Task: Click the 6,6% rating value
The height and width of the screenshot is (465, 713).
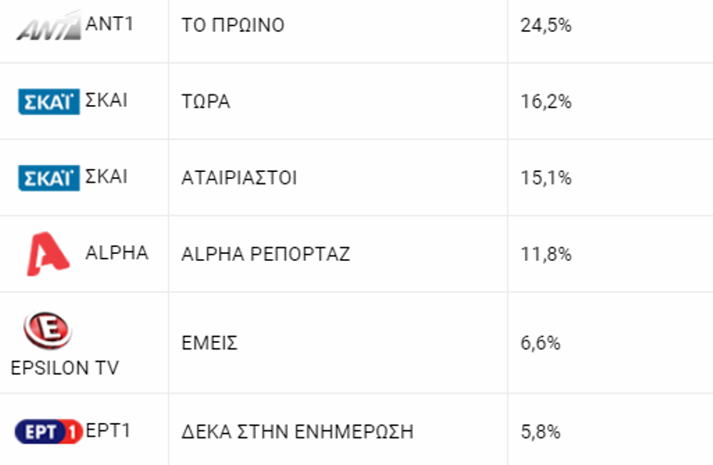Action: 540,343
